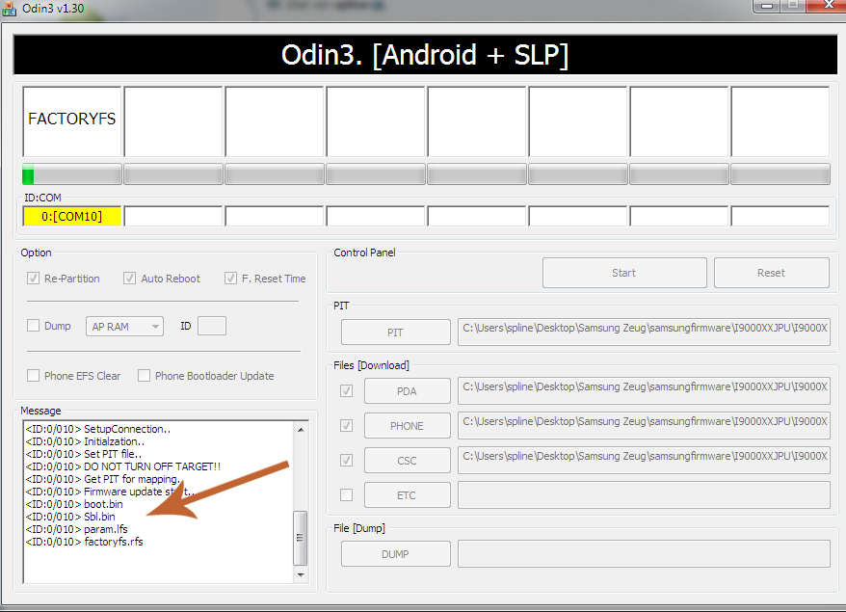Click the Odin3 app icon in title bar
846x612 pixels.
click(x=10, y=9)
